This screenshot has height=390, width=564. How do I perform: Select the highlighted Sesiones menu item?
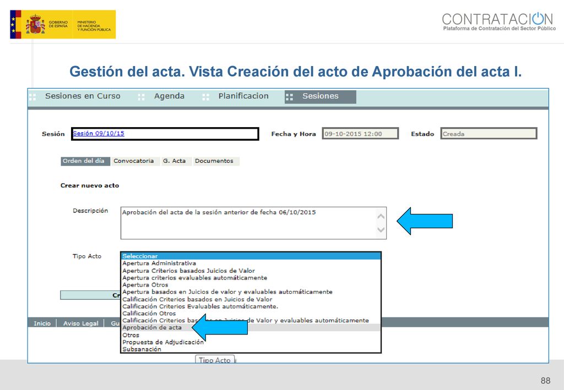click(x=320, y=96)
